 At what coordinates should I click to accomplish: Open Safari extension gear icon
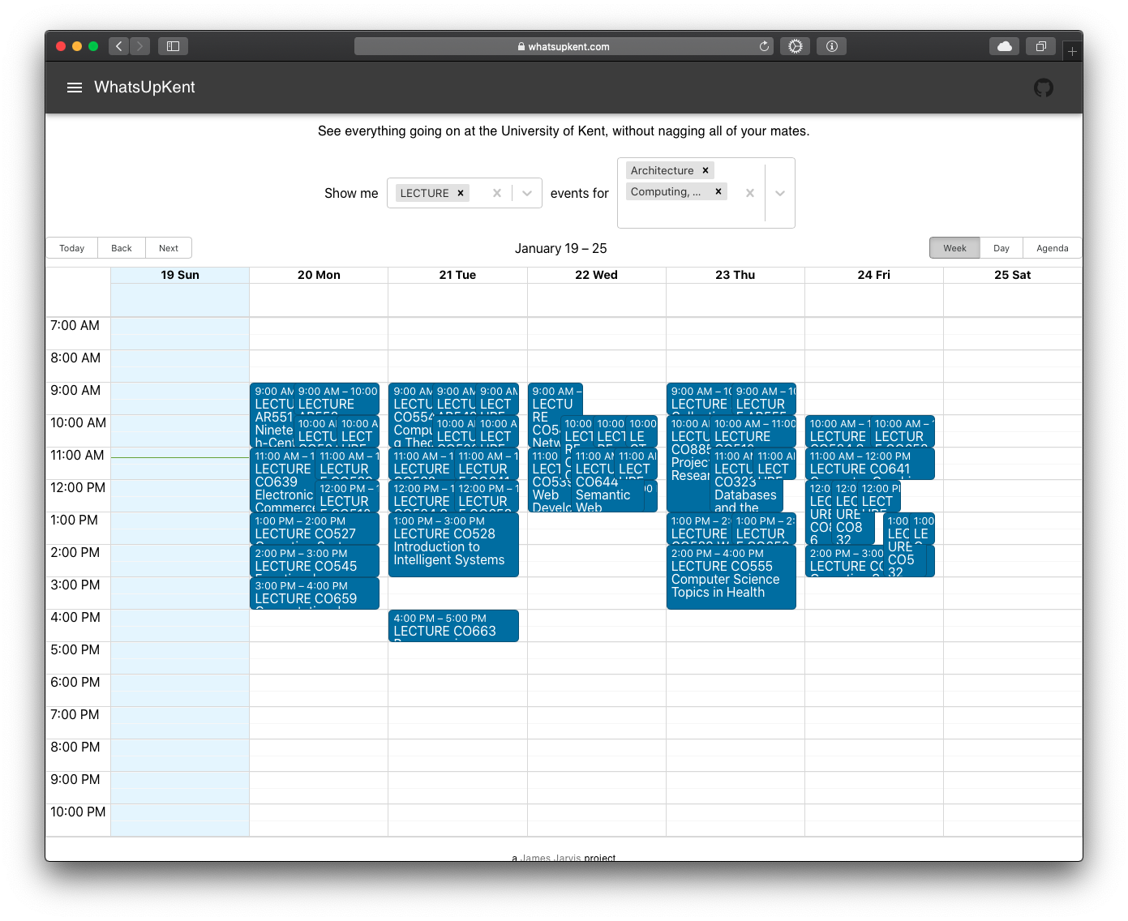click(796, 46)
